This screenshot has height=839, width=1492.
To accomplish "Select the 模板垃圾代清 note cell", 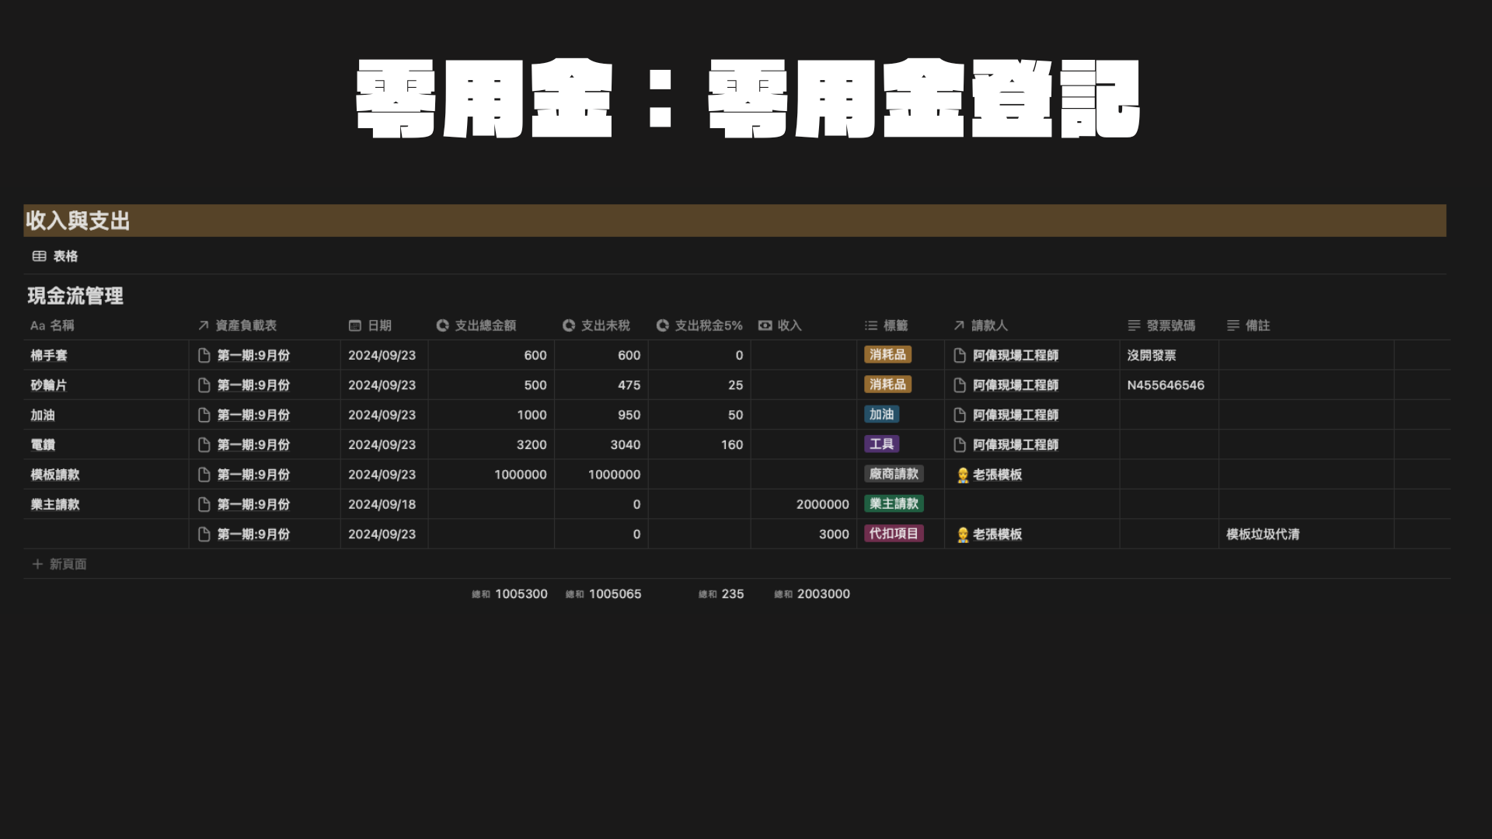I will pyautogui.click(x=1263, y=534).
